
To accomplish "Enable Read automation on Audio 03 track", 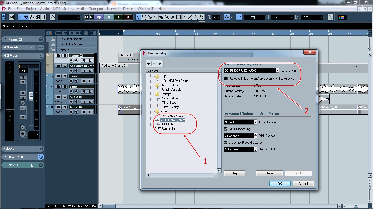I will click(84, 102).
